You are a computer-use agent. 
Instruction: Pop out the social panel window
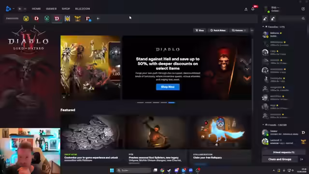(303, 9)
